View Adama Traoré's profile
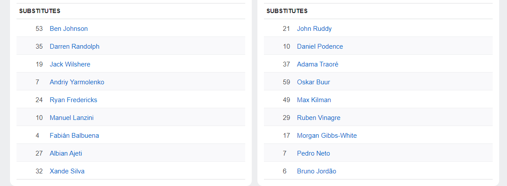507x186 pixels. [317, 64]
